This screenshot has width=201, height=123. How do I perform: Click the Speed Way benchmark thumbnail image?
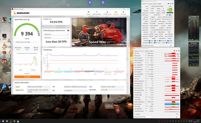pyautogui.click(x=99, y=32)
